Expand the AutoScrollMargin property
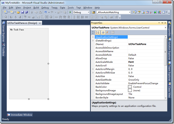The height and width of the screenshot is (124, 174). [93, 69]
